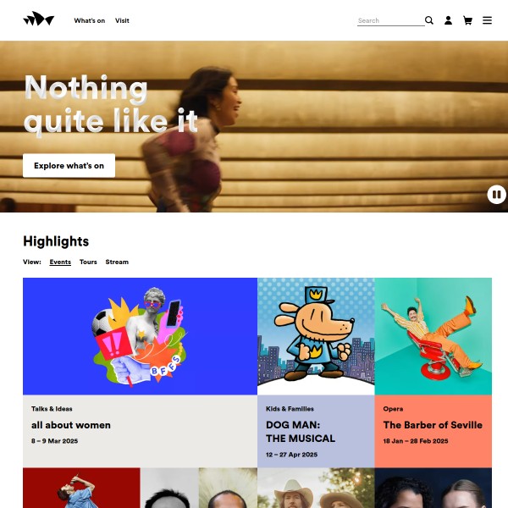The height and width of the screenshot is (508, 508).
Task: Click The Barber of Seville title link
Action: (x=433, y=425)
